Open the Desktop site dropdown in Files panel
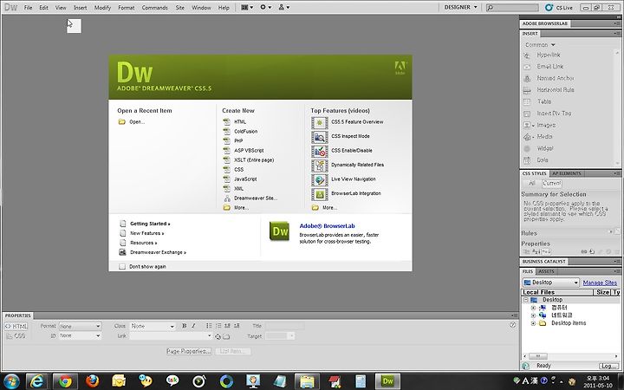The height and width of the screenshot is (390, 624). [x=551, y=283]
